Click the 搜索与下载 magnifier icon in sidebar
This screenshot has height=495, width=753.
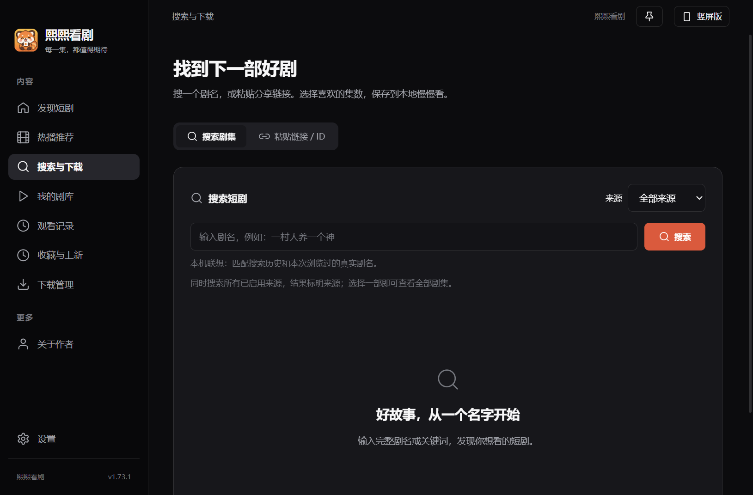(23, 167)
